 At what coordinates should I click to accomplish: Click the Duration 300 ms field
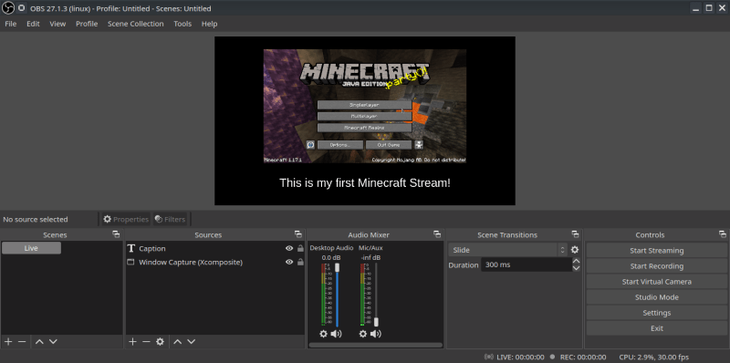(527, 264)
